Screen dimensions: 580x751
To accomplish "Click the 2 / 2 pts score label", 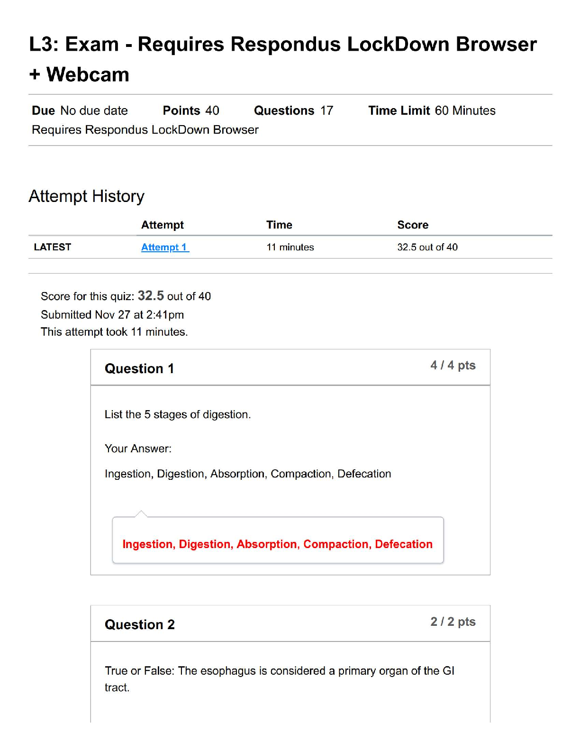I will [453, 622].
